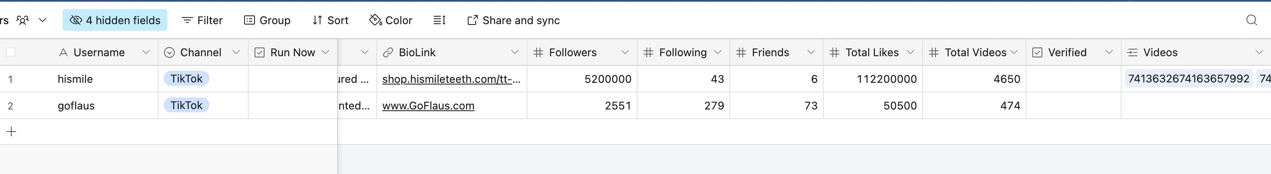
Task: Open the Group menu
Action: [x=267, y=20]
